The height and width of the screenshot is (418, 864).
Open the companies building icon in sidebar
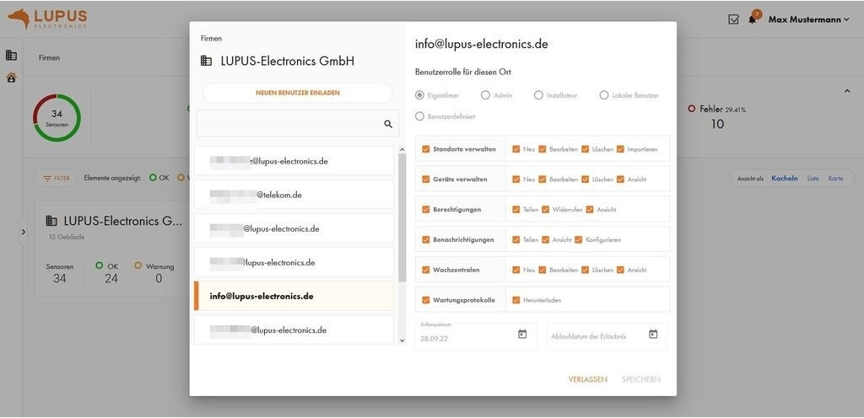coord(11,56)
